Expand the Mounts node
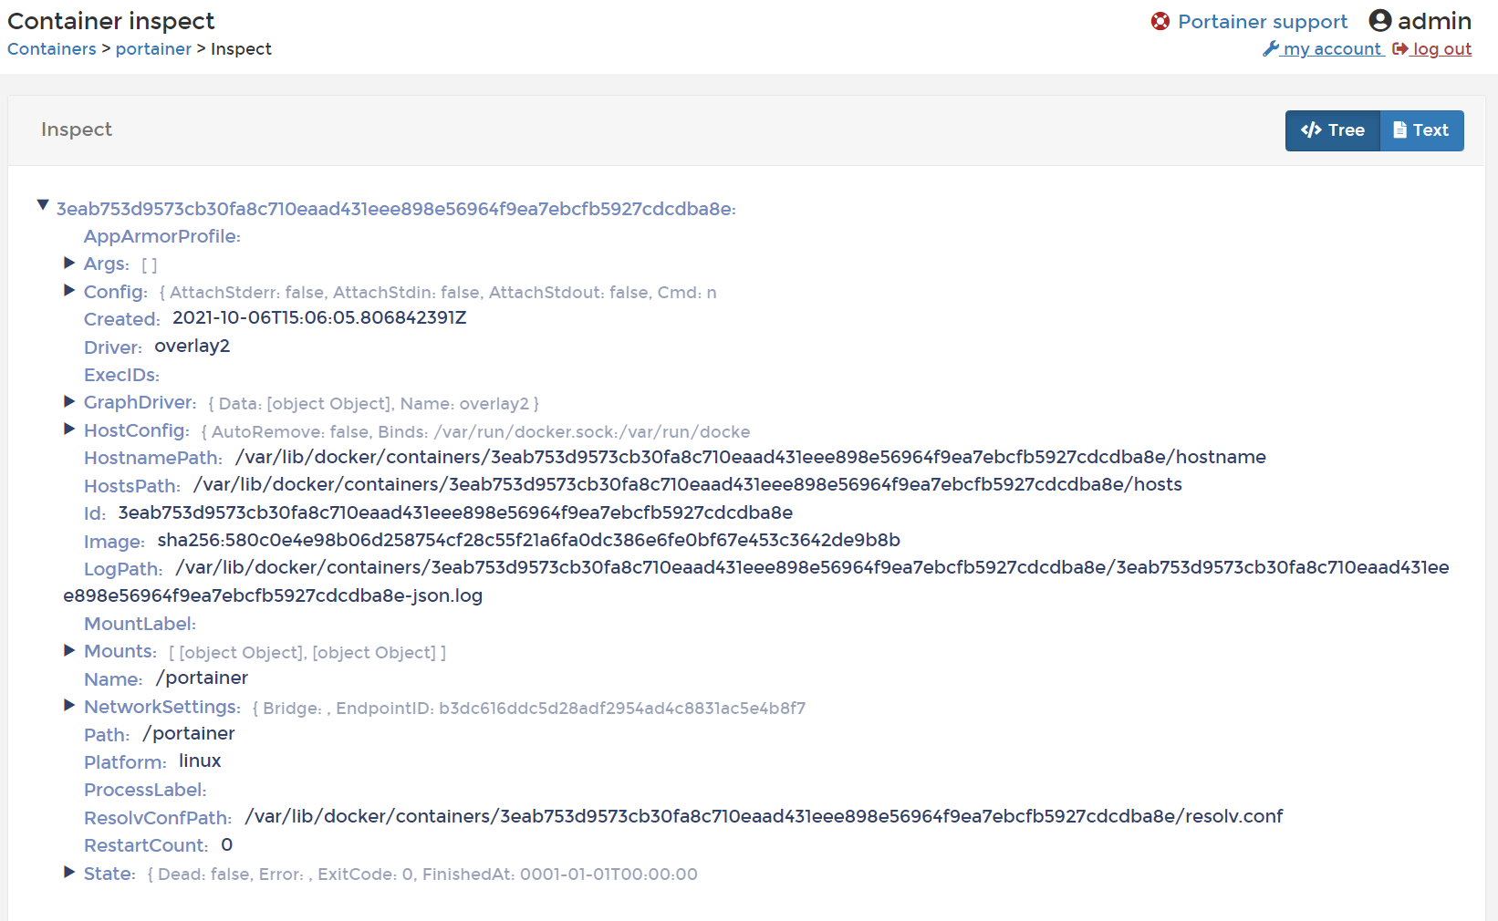 [69, 650]
